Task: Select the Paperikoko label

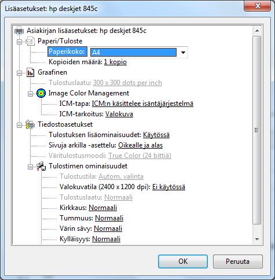Action: pyautogui.click(x=67, y=51)
